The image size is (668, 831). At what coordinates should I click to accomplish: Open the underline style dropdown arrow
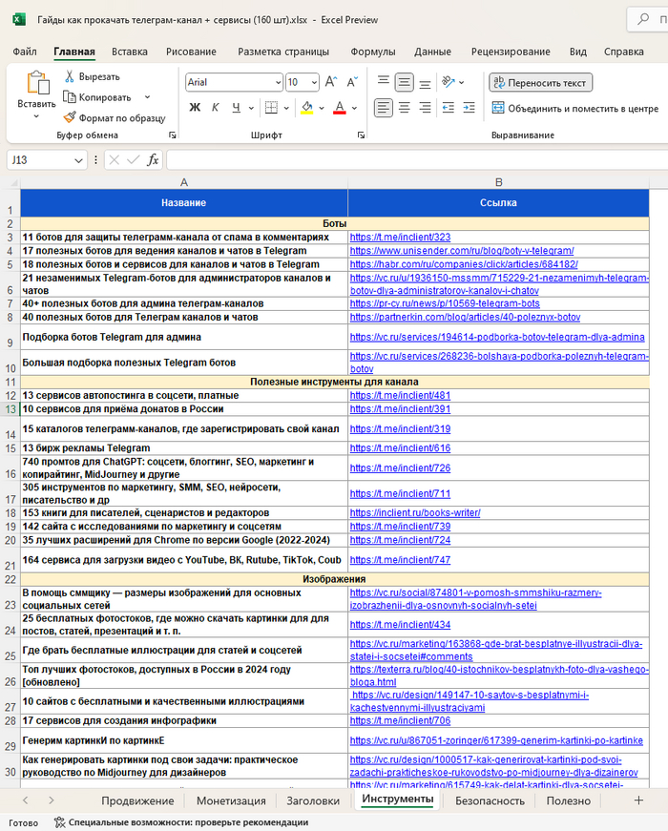pyautogui.click(x=251, y=108)
